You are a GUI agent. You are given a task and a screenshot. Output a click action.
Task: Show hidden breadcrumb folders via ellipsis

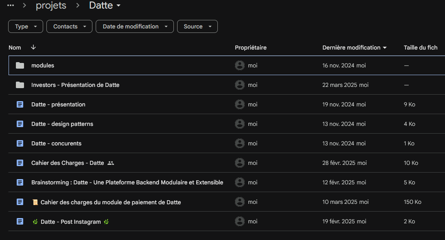(x=11, y=6)
